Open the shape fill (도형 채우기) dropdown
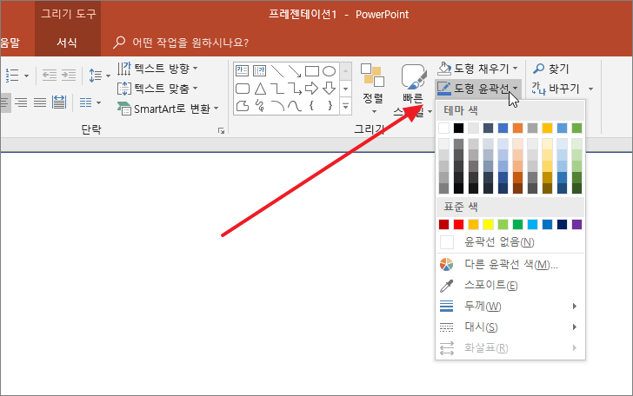This screenshot has width=633, height=396. [x=515, y=68]
